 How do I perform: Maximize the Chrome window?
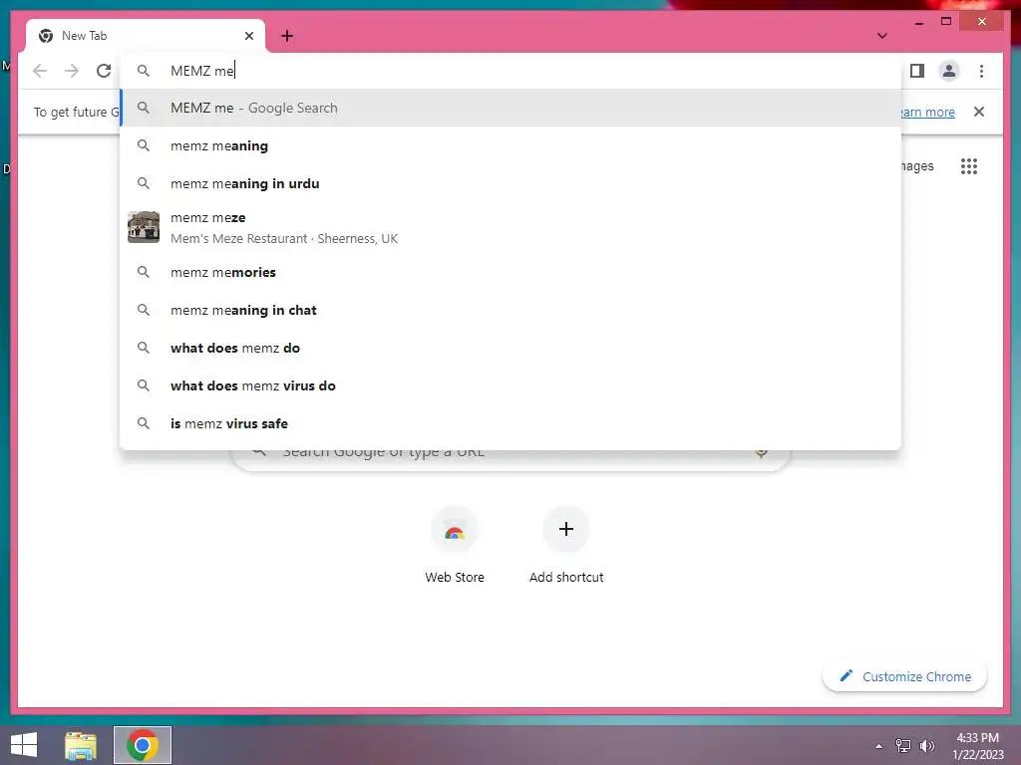[946, 22]
